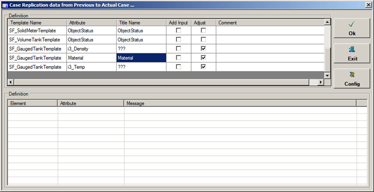
Task: Select ObjectStatus title in SF_VolumeTankTemplate row
Action: 141,40
